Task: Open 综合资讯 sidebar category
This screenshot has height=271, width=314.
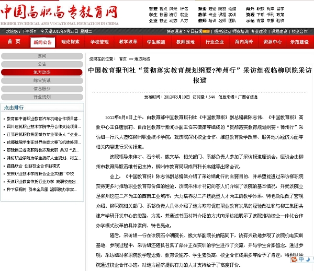Action: pos(42,80)
